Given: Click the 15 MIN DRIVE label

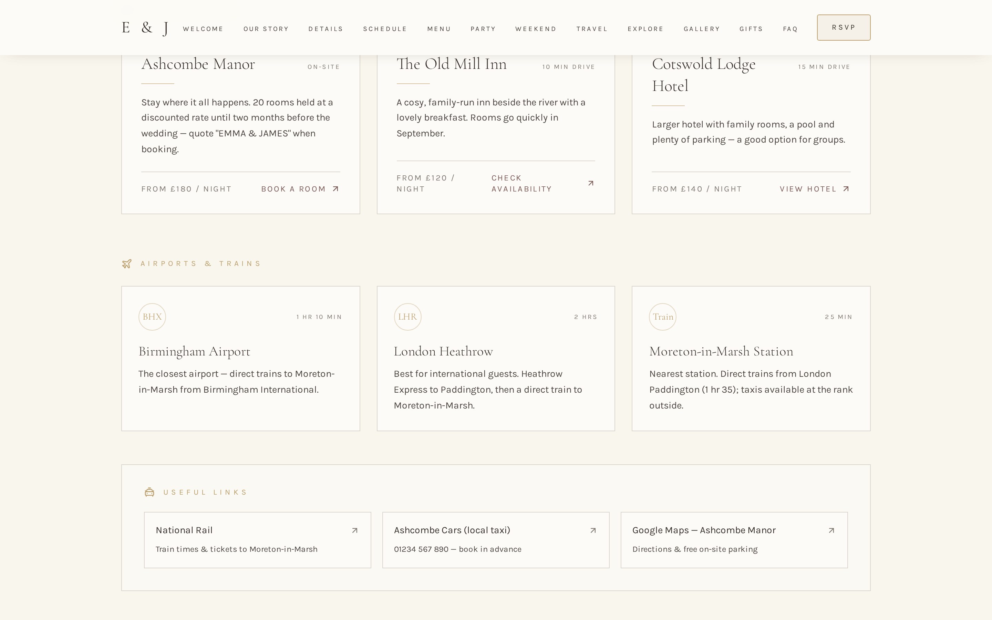Looking at the screenshot, I should 824,67.
